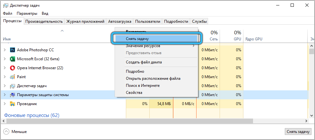Image resolution: width=315 pixels, height=140 pixels.
Task: Click the Opera Internet Browser icon
Action: (x=13, y=68)
